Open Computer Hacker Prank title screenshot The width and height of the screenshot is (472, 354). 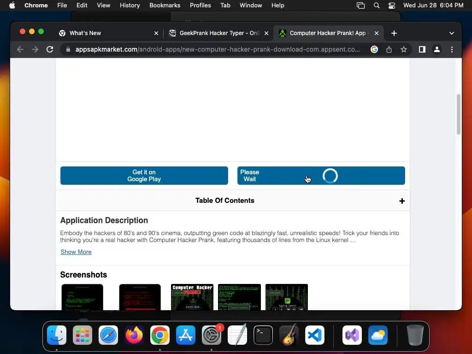tap(192, 297)
